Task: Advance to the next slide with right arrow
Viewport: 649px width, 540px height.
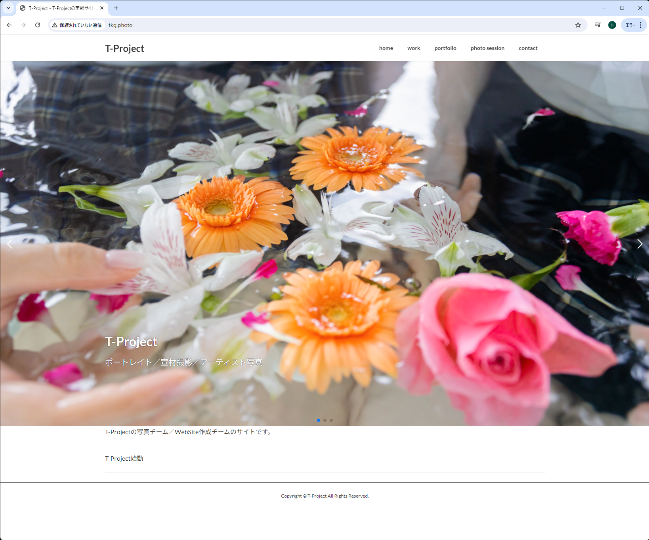Action: [x=639, y=244]
